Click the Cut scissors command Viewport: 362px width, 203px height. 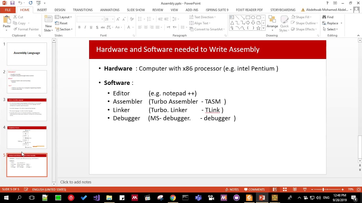tap(18, 17)
